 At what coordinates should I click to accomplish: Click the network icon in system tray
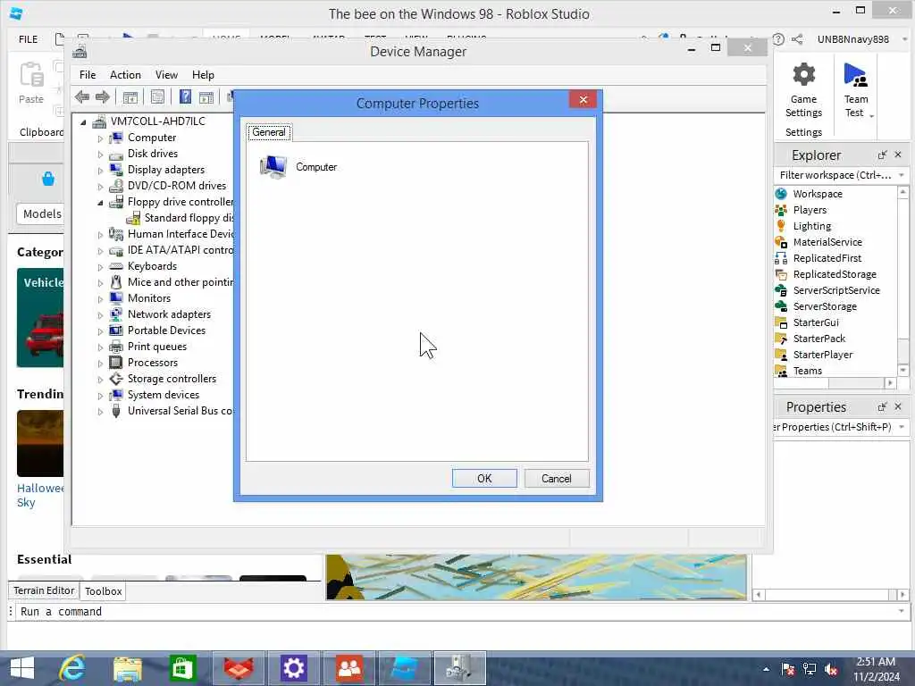pyautogui.click(x=810, y=670)
